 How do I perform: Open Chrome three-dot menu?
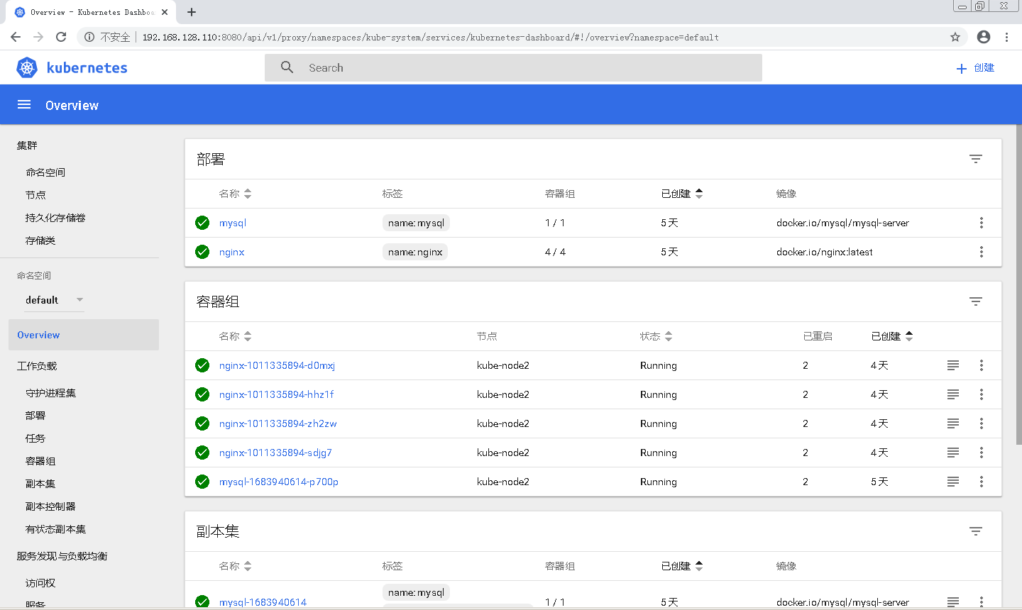(x=1006, y=37)
